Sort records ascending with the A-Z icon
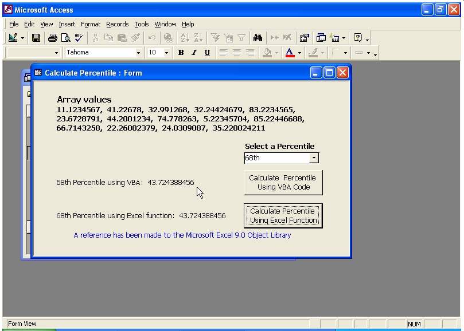Viewport: 464px width, 331px height. 185,38
